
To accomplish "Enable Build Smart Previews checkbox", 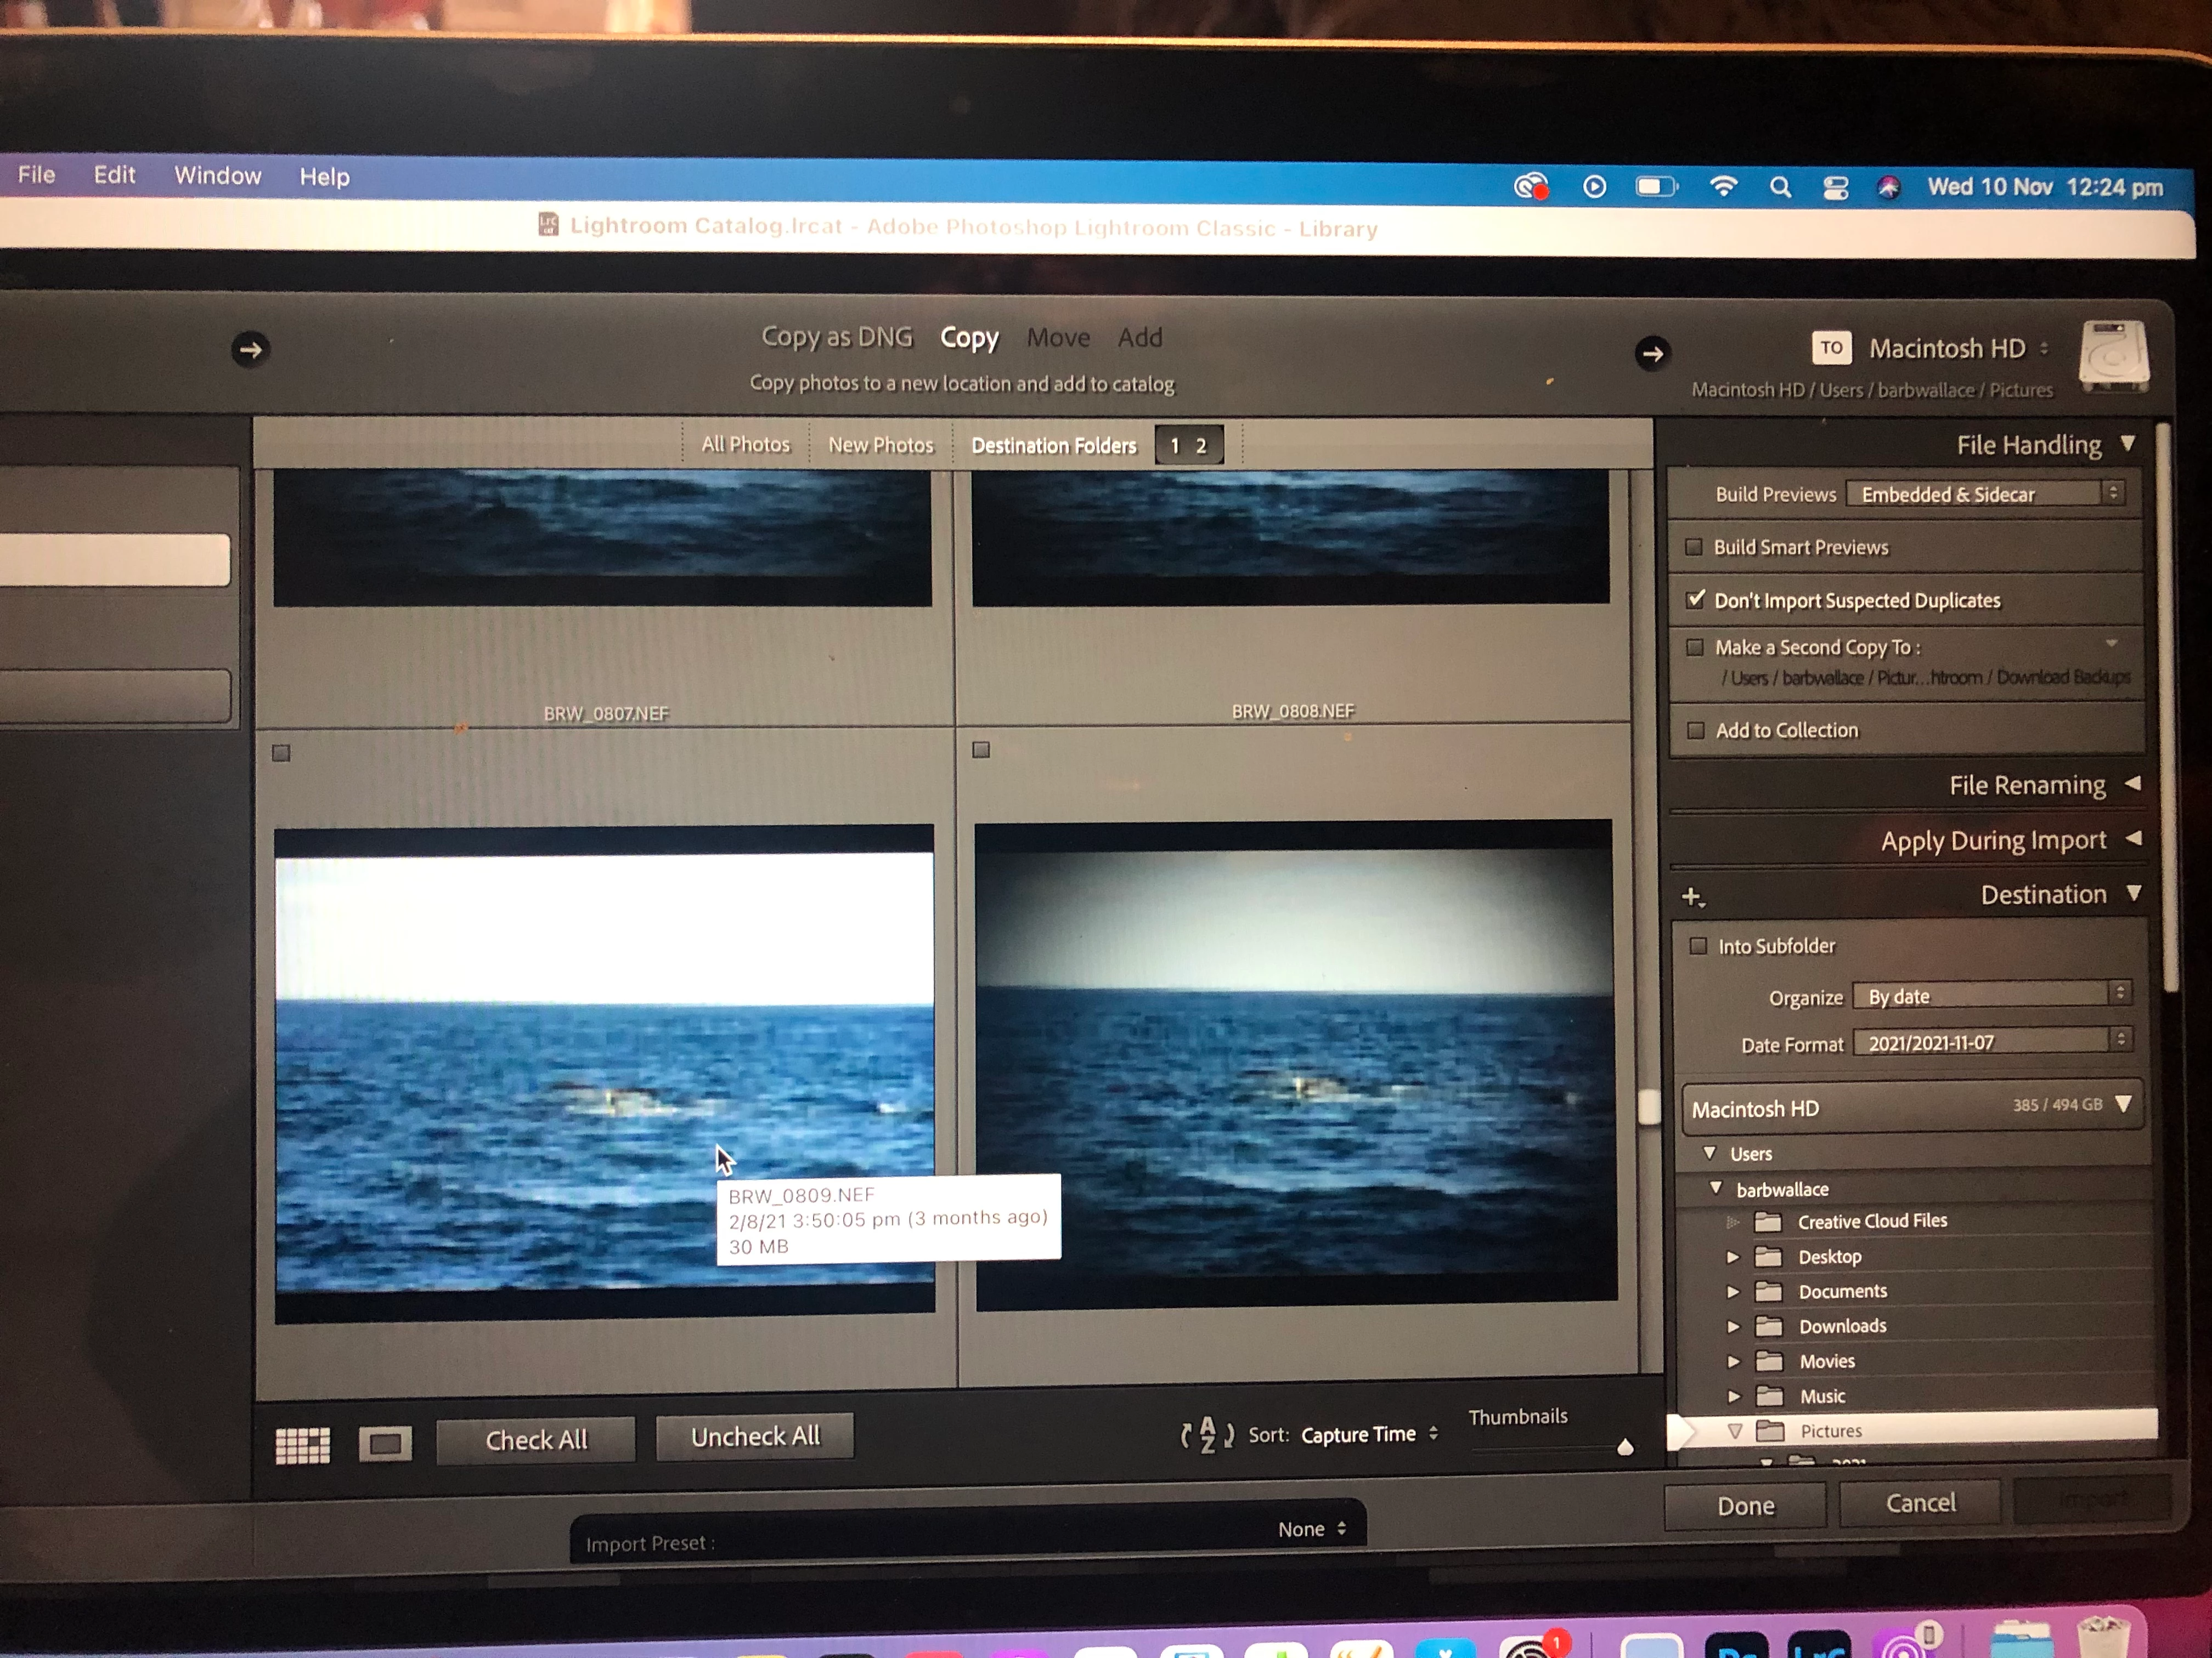I will (1694, 547).
